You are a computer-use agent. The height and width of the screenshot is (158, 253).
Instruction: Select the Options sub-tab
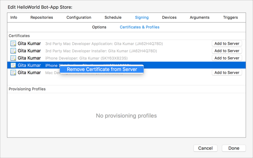click(99, 27)
